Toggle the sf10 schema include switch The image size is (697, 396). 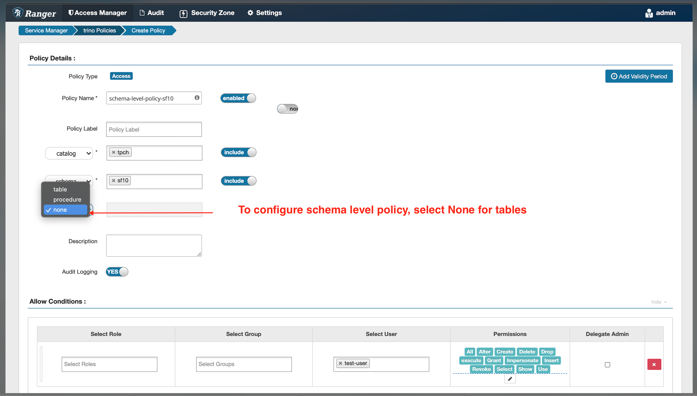(239, 181)
